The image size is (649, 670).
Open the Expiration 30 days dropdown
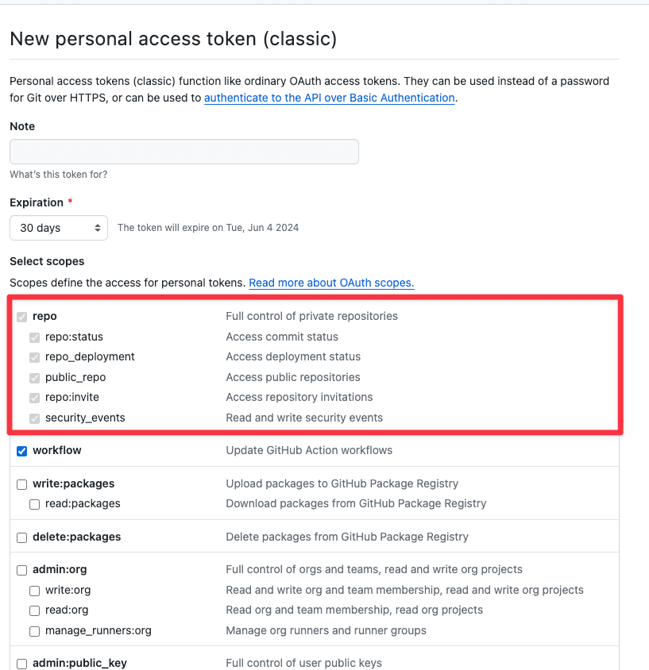point(59,228)
